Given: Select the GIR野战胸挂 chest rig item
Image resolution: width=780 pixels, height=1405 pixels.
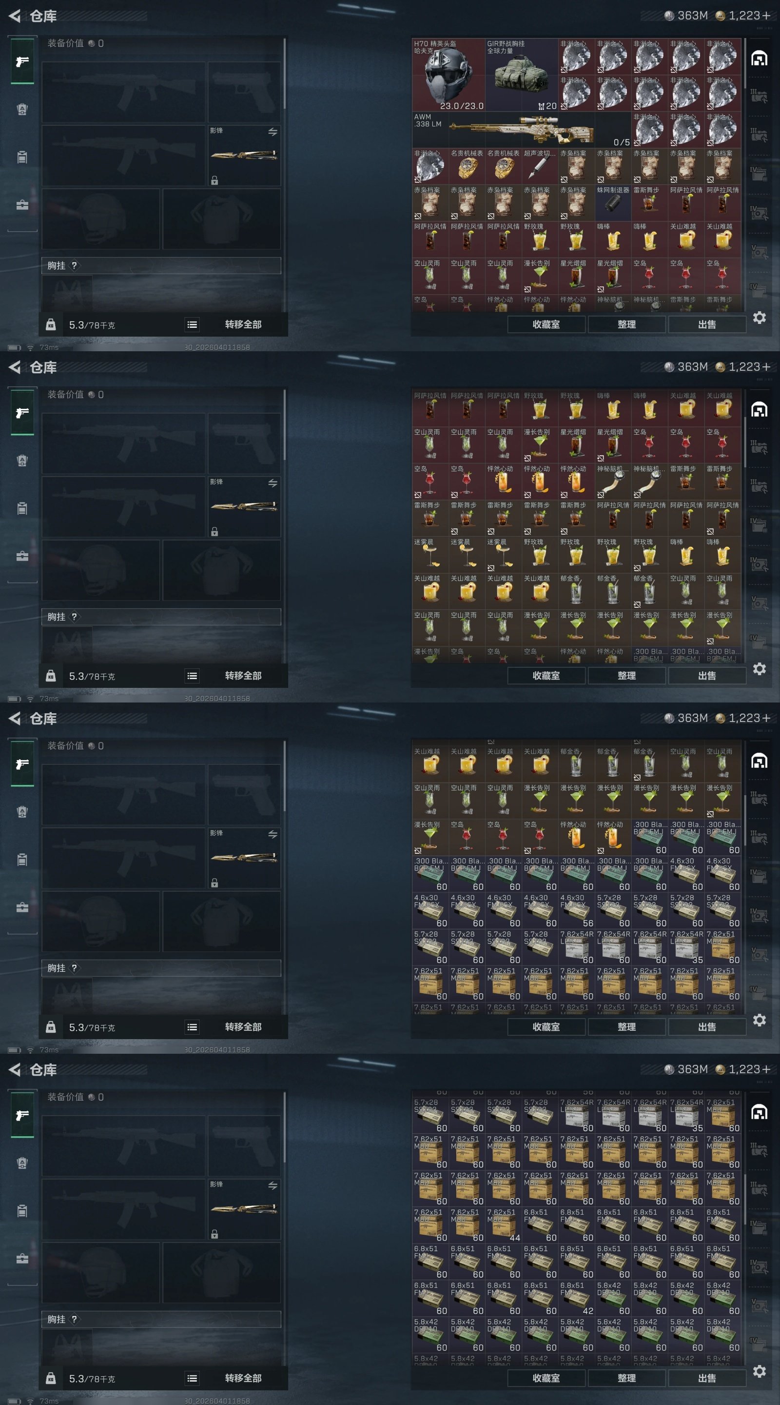Looking at the screenshot, I should coord(522,75).
